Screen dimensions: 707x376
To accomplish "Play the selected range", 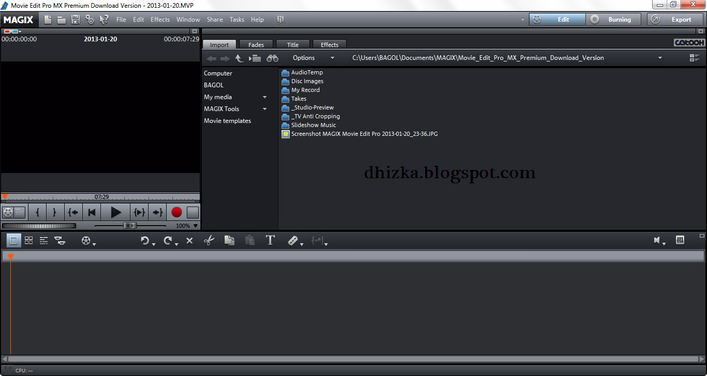I will click(x=139, y=212).
